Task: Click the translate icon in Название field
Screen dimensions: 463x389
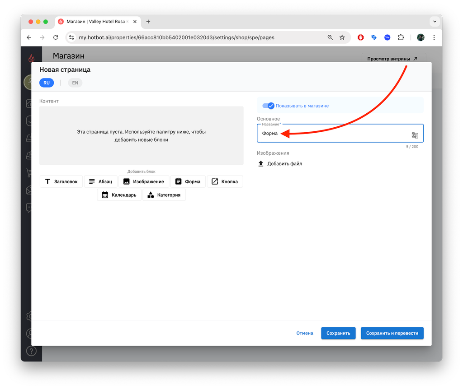Action: (415, 135)
